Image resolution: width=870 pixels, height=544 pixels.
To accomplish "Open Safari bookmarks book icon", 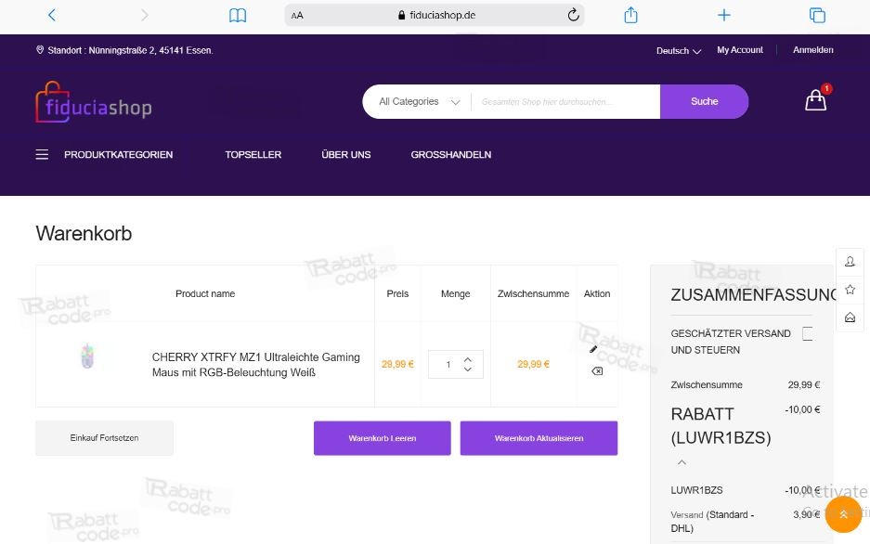I will [x=238, y=15].
